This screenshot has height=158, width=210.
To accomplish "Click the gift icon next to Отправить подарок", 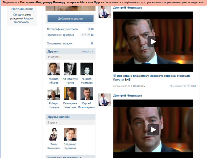I will pyautogui.click(x=92, y=43).
